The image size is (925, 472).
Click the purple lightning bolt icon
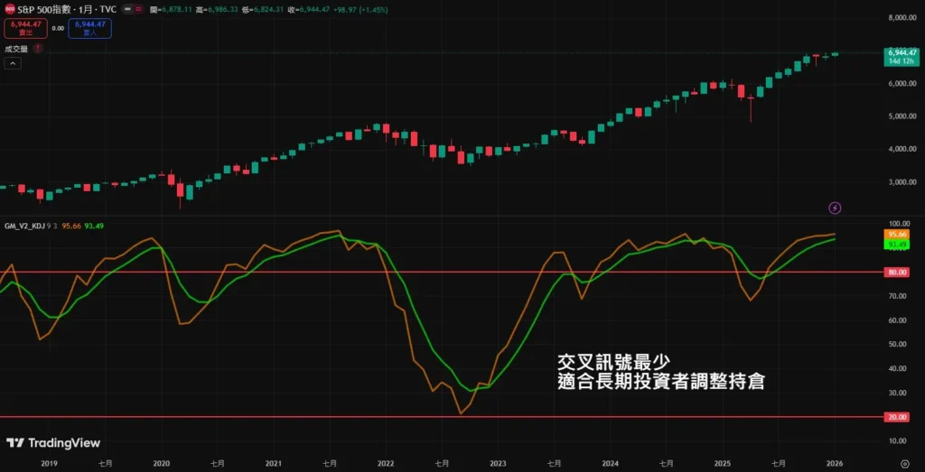[x=835, y=208]
